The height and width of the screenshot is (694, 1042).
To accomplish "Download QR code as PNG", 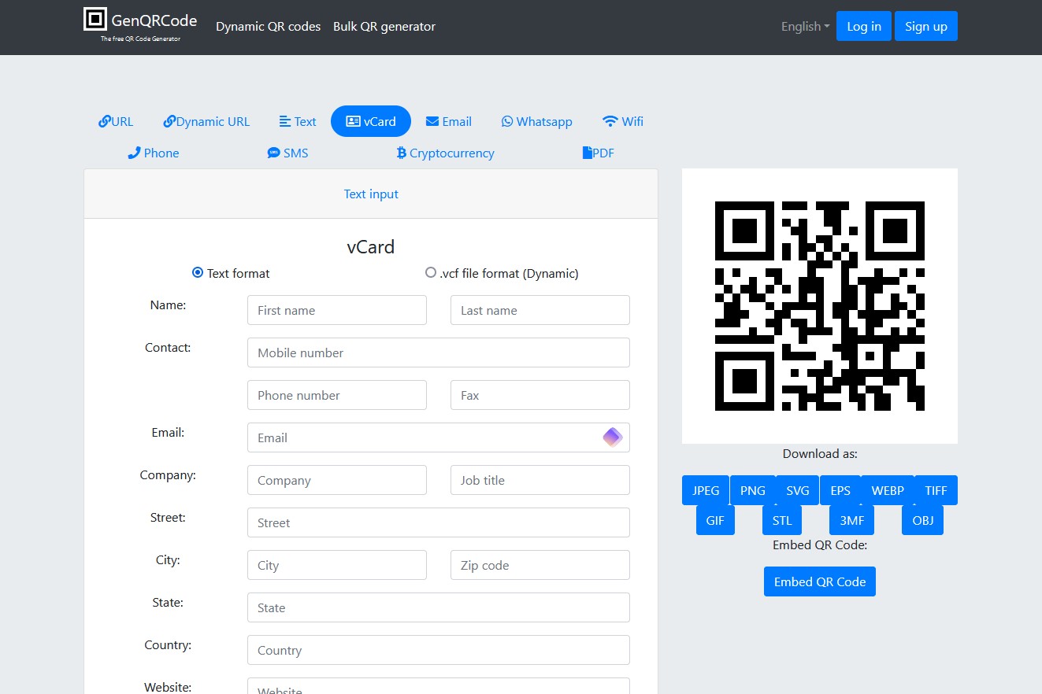I will tap(753, 490).
